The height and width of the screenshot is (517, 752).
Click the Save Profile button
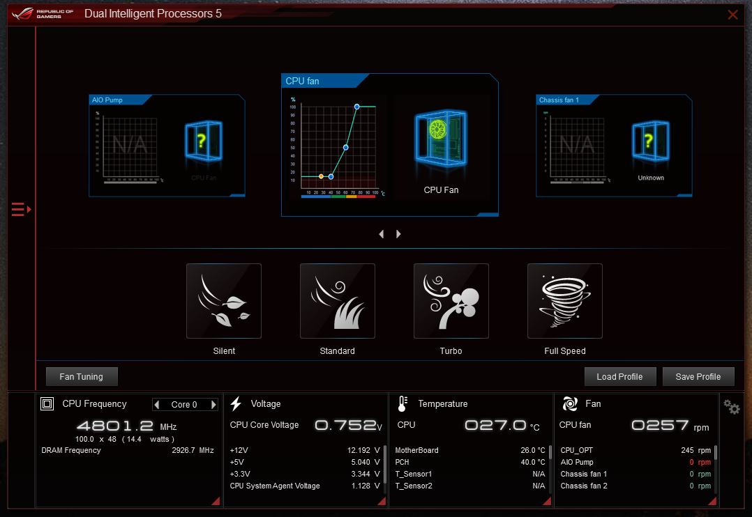698,377
